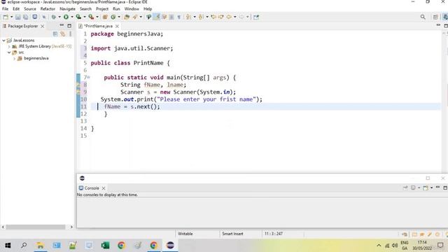The width and height of the screenshot is (448, 252).
Task: Collapse the src folder node
Action: point(9,52)
